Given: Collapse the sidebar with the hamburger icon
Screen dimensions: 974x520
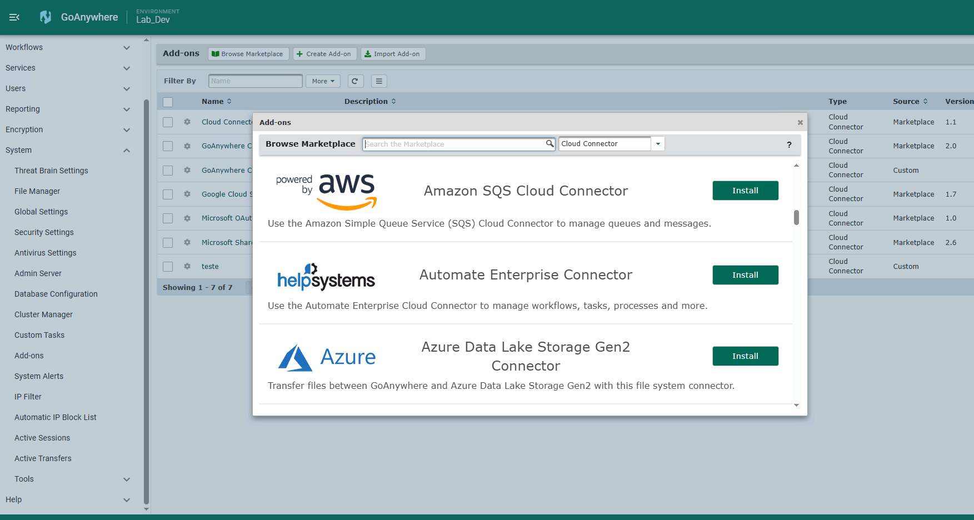Looking at the screenshot, I should pos(14,17).
